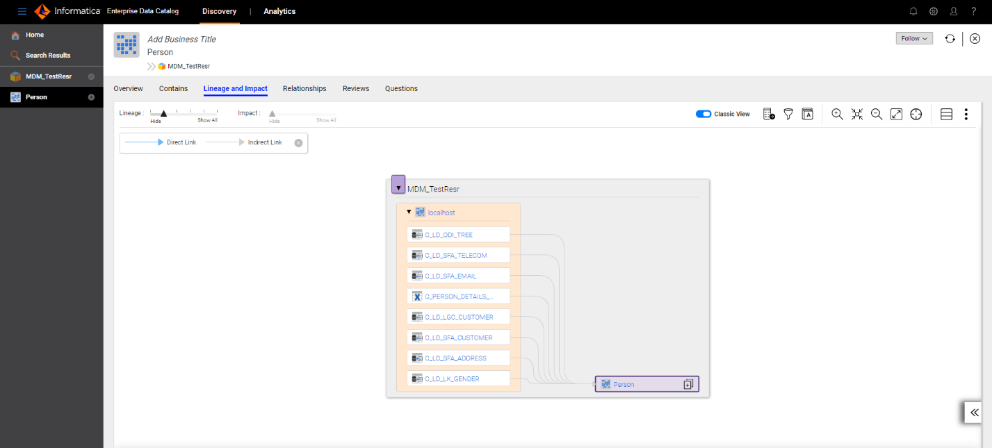The width and height of the screenshot is (992, 448).
Task: Close the MDM_TestResr sidebar tab
Action: [x=91, y=76]
